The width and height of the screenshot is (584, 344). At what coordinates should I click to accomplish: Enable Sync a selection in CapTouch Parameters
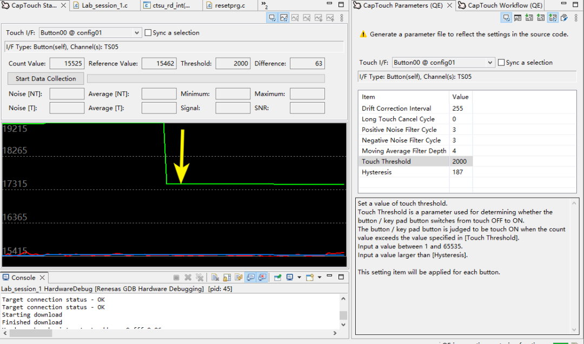pyautogui.click(x=501, y=63)
